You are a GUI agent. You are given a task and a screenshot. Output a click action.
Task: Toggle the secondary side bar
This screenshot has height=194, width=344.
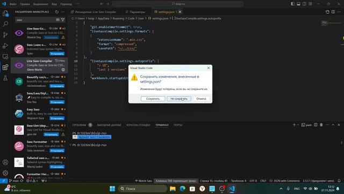[x=304, y=4]
